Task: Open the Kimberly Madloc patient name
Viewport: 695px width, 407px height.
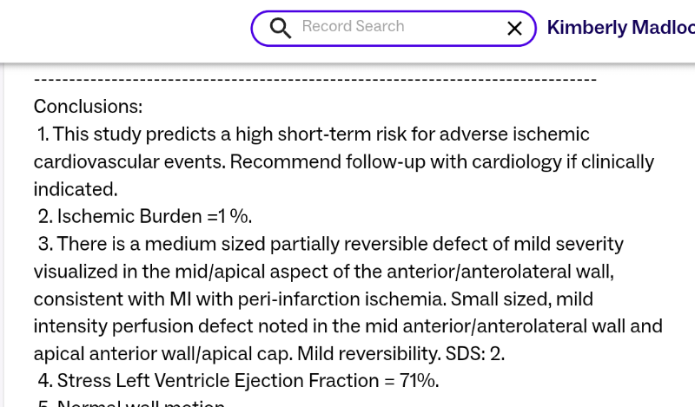Action: (620, 28)
